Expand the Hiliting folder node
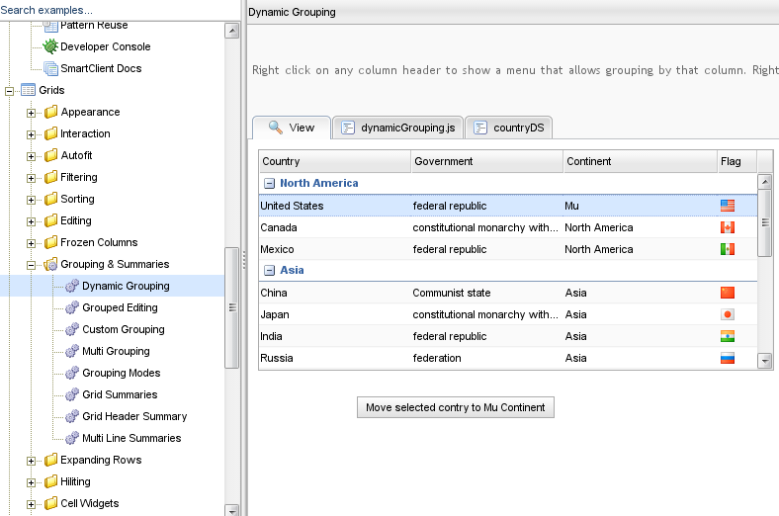 pos(31,482)
